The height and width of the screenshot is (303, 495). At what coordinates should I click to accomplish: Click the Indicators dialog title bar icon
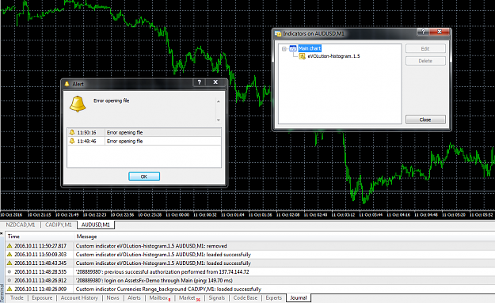click(x=278, y=33)
